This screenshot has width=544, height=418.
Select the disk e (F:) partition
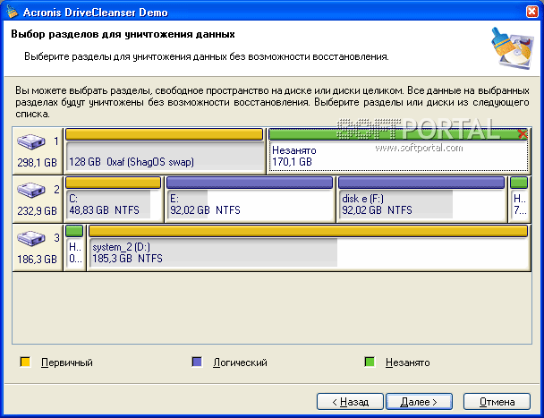(x=421, y=200)
